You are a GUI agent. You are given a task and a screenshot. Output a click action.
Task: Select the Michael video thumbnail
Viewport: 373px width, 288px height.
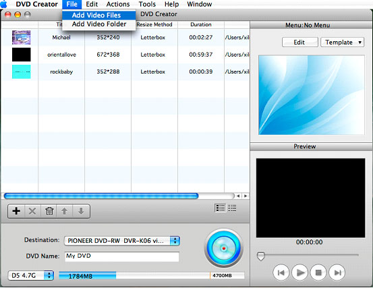click(x=22, y=37)
